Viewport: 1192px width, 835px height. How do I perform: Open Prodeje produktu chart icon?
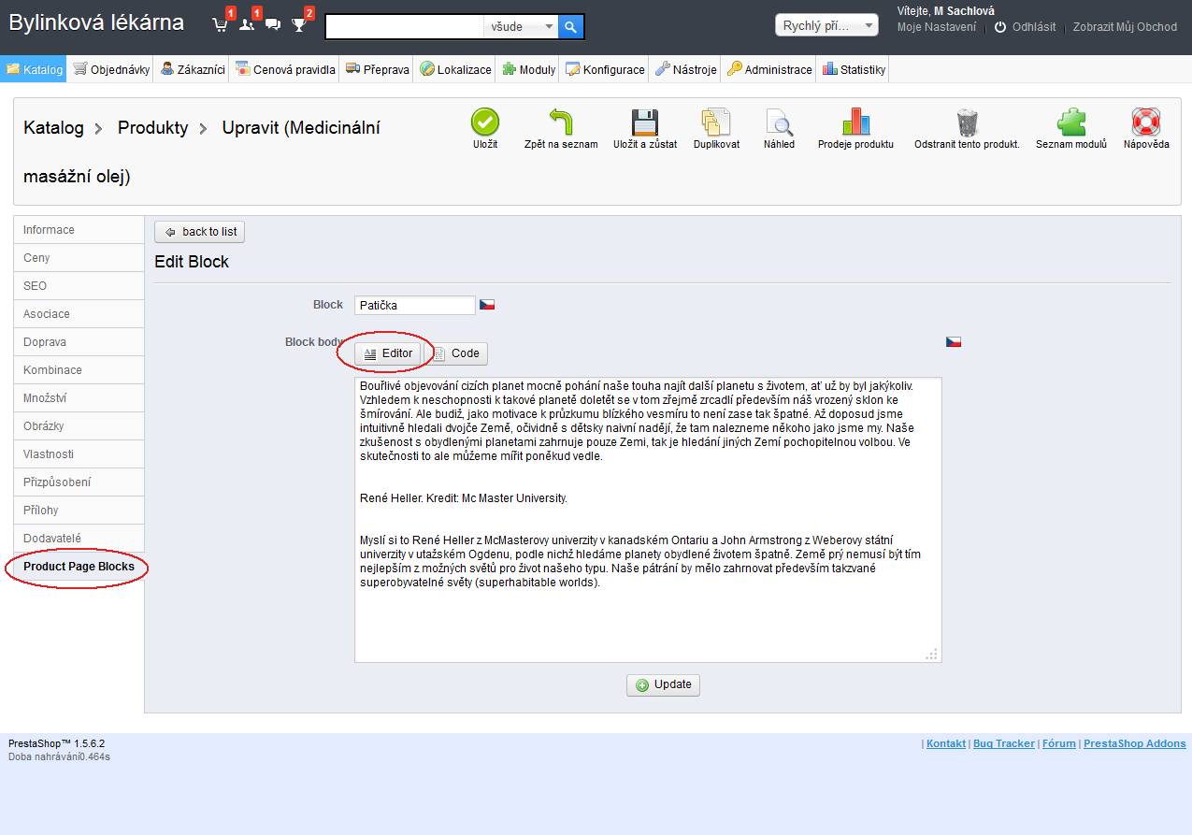coord(855,122)
